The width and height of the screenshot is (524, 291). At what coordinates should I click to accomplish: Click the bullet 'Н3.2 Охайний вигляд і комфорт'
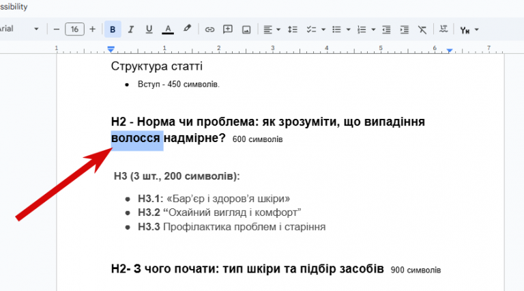(220, 212)
